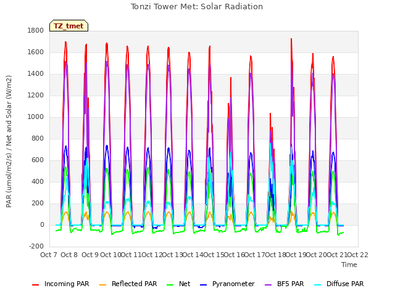This screenshot has width=395, height=296.
Task: Click the green Net legend swatch
Action: tap(170, 285)
